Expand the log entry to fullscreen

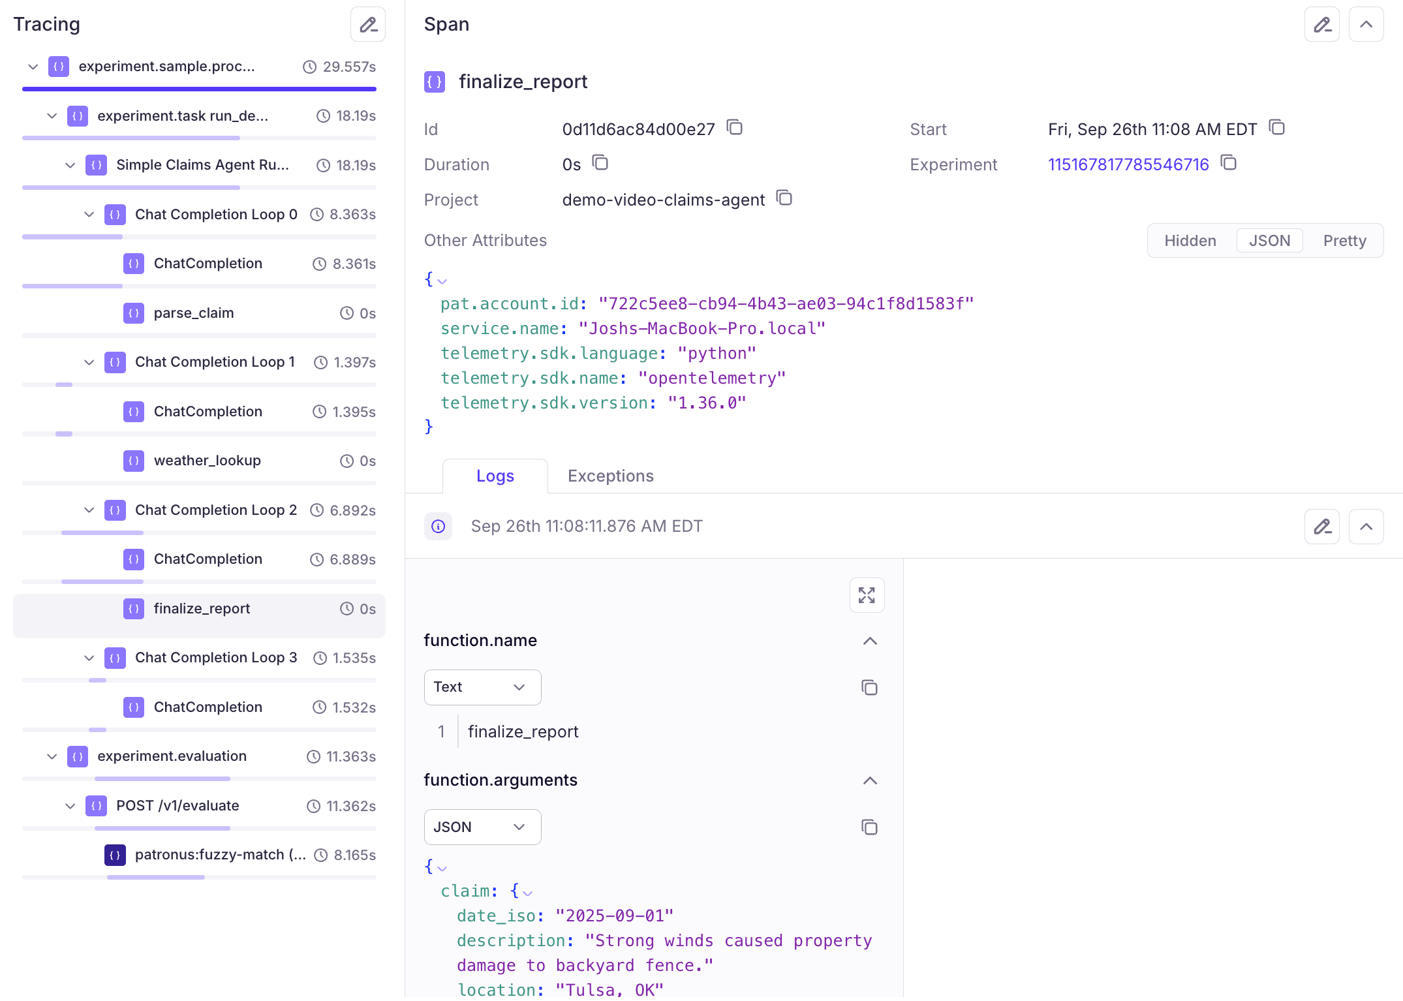(x=867, y=595)
